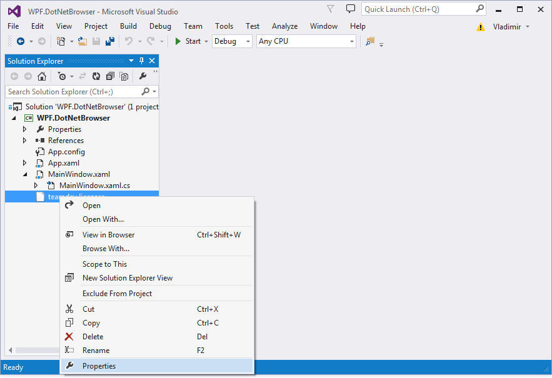The width and height of the screenshot is (552, 378).
Task: Click the Solution Explorer back arrow
Action: tap(14, 76)
